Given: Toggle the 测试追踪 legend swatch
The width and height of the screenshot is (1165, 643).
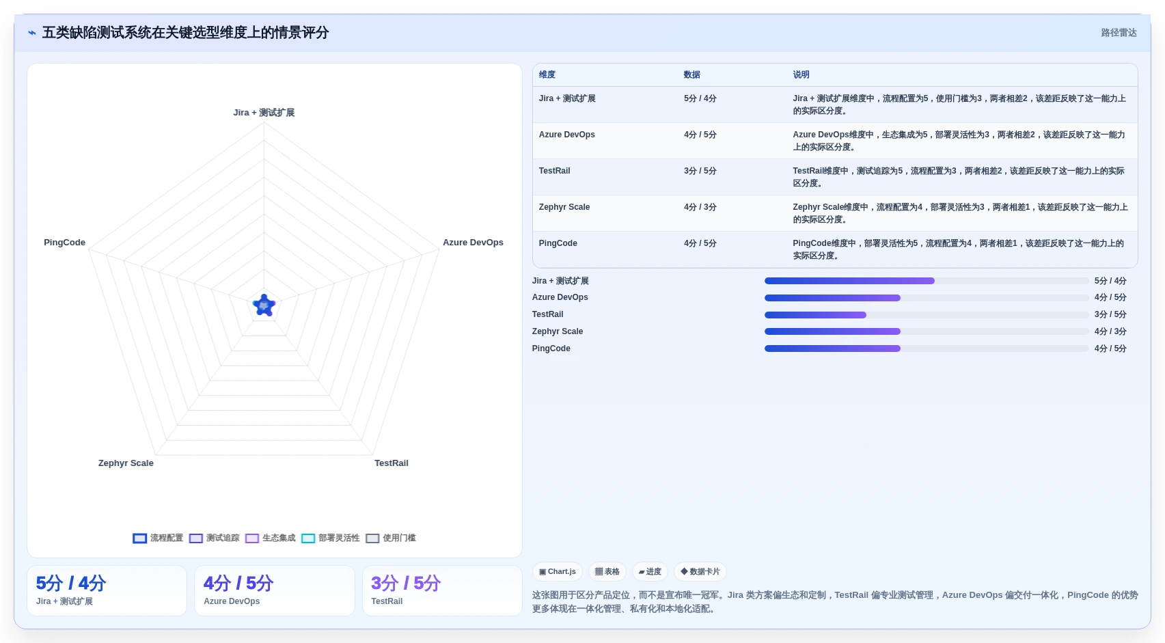Looking at the screenshot, I should (196, 538).
